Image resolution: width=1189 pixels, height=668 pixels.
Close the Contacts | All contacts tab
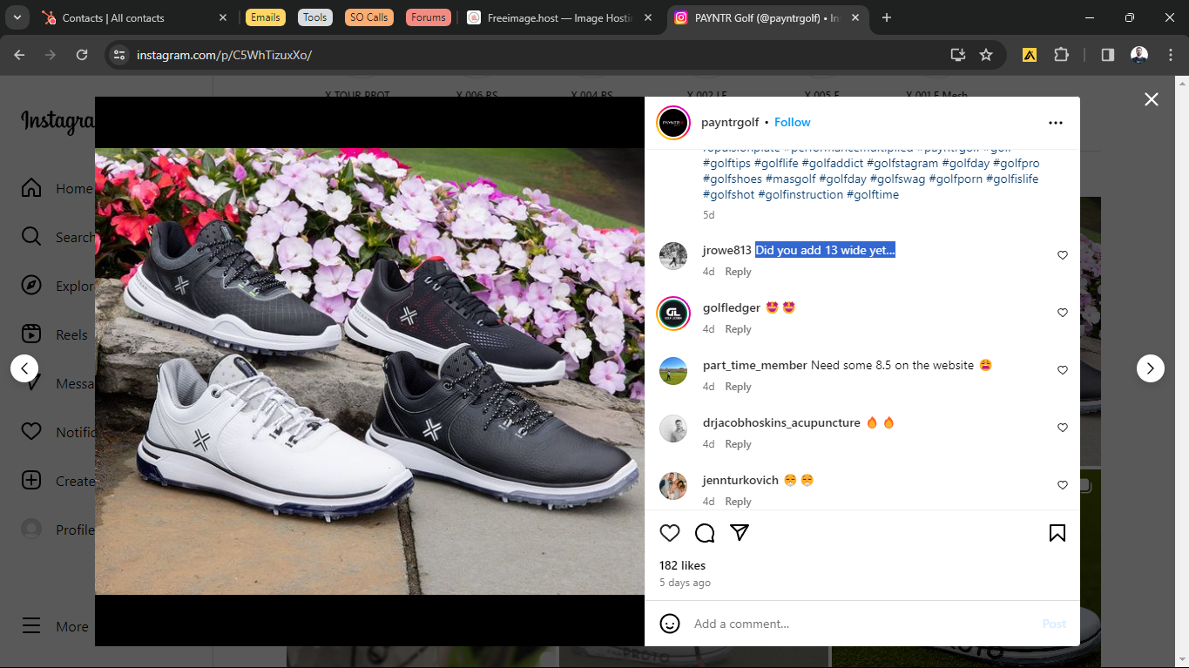point(223,17)
